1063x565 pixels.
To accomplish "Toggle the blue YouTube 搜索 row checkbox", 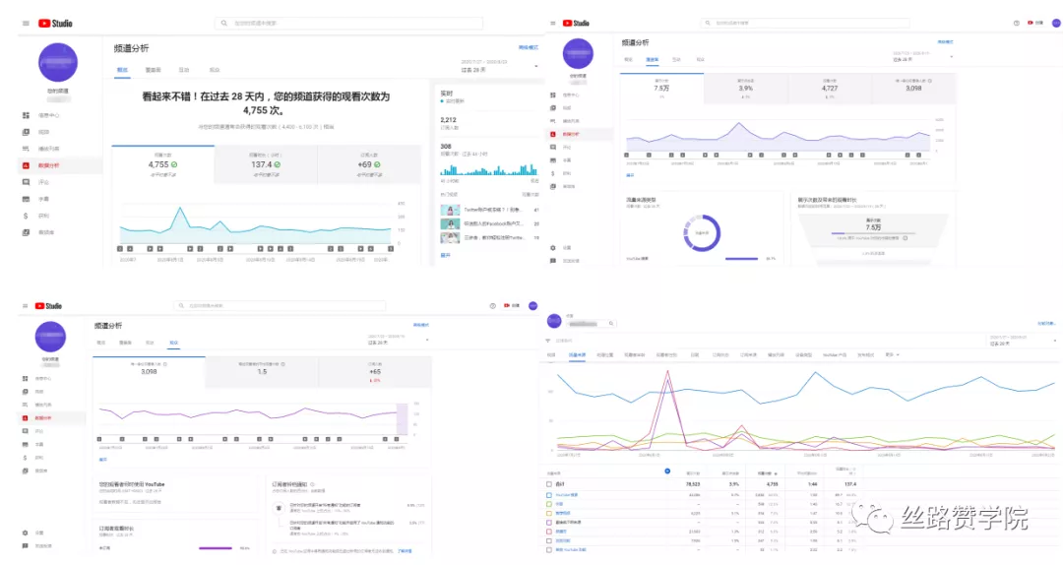I will tap(549, 494).
